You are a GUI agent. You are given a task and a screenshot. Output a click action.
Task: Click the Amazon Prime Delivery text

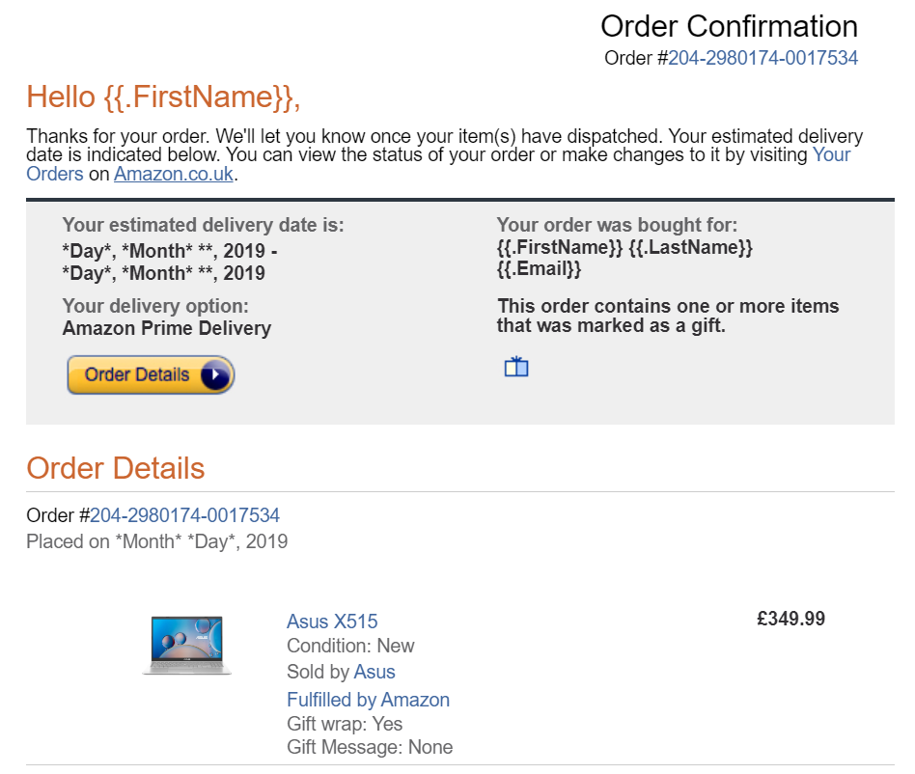pyautogui.click(x=167, y=328)
